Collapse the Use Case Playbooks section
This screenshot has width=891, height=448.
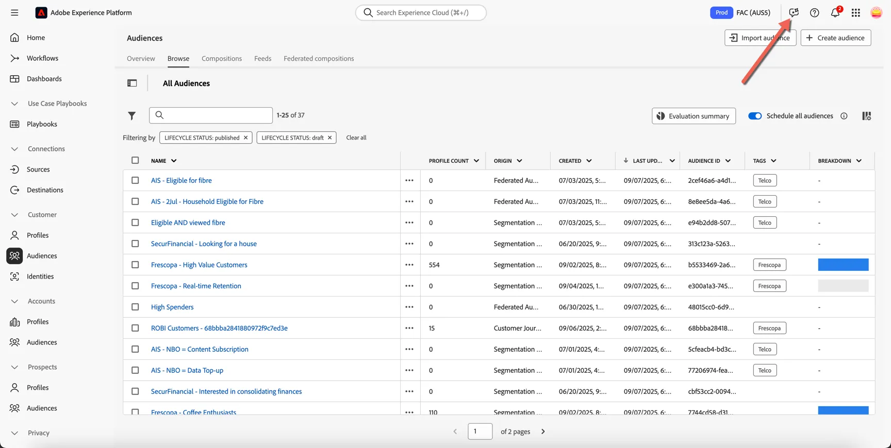[14, 104]
